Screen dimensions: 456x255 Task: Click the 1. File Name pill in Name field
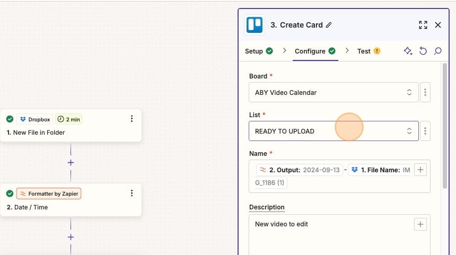(x=380, y=170)
